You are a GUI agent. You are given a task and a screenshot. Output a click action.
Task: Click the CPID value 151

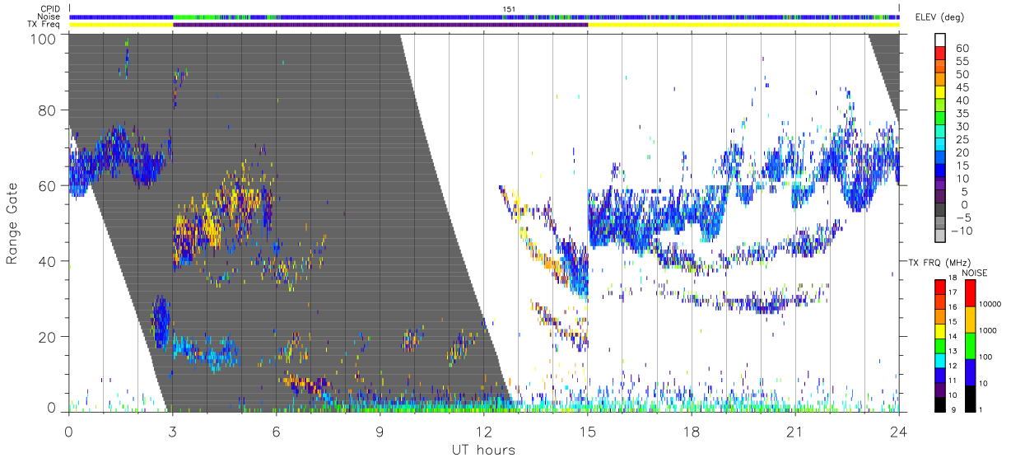(x=509, y=9)
